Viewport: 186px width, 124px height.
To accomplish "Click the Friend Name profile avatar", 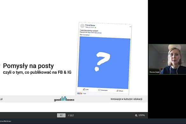I will [x=82, y=26].
